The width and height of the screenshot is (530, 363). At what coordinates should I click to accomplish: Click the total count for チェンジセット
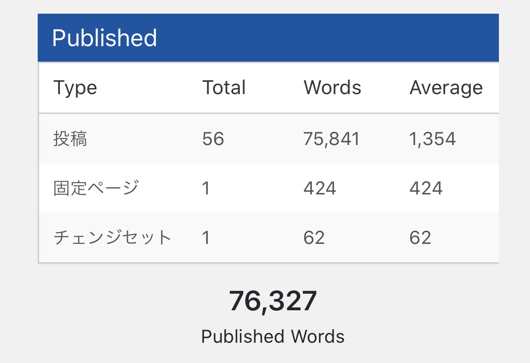tap(206, 237)
